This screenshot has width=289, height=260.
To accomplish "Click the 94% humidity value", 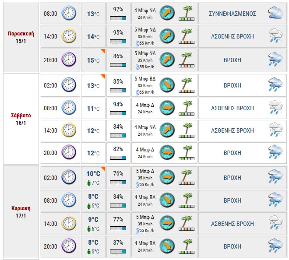I will (x=118, y=104).
